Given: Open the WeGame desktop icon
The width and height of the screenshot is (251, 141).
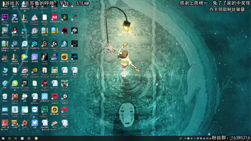Looking at the screenshot, I should click(x=45, y=44).
